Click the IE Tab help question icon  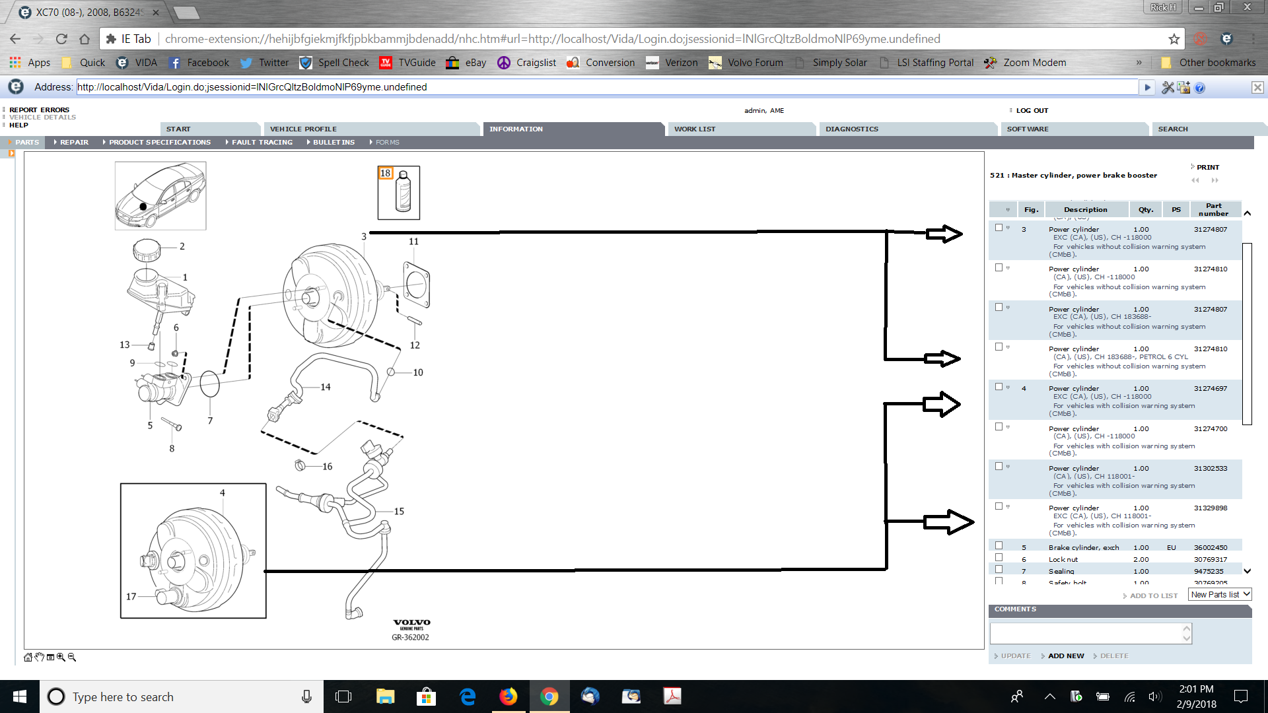[x=1200, y=87]
